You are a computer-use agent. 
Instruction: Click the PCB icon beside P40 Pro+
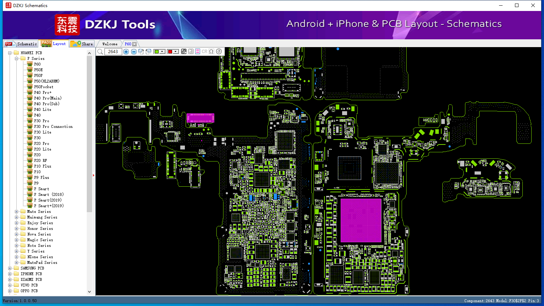click(30, 92)
